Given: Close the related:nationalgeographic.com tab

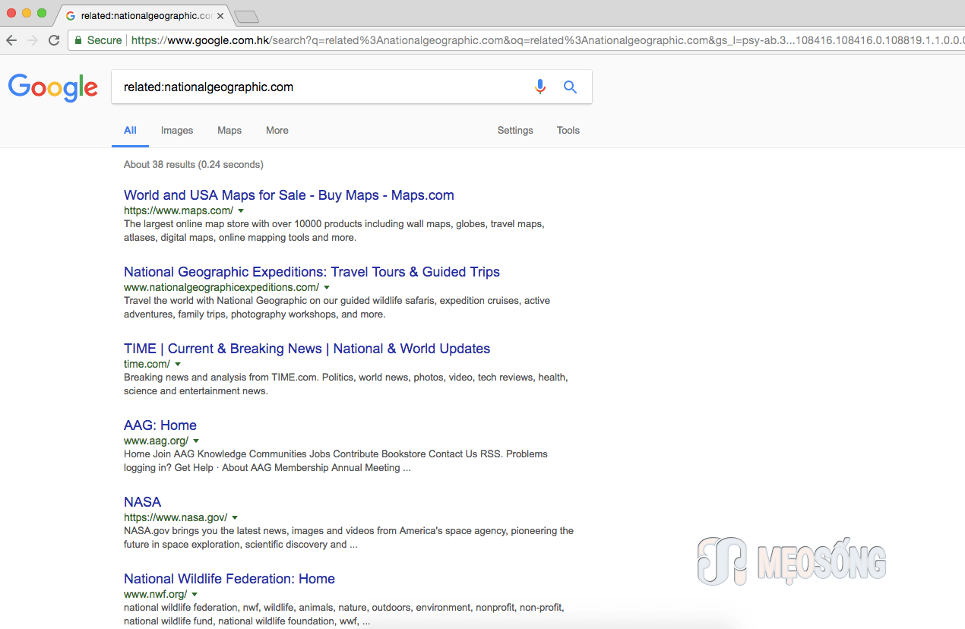Looking at the screenshot, I should coord(220,16).
